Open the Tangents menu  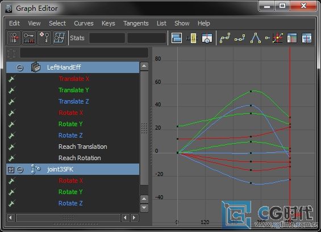coord(136,23)
